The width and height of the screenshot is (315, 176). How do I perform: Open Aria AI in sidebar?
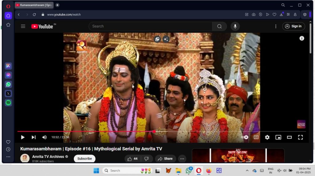pos(8,66)
